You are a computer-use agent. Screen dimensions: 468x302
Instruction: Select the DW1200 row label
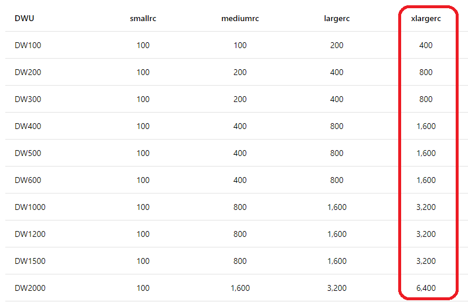coord(30,234)
